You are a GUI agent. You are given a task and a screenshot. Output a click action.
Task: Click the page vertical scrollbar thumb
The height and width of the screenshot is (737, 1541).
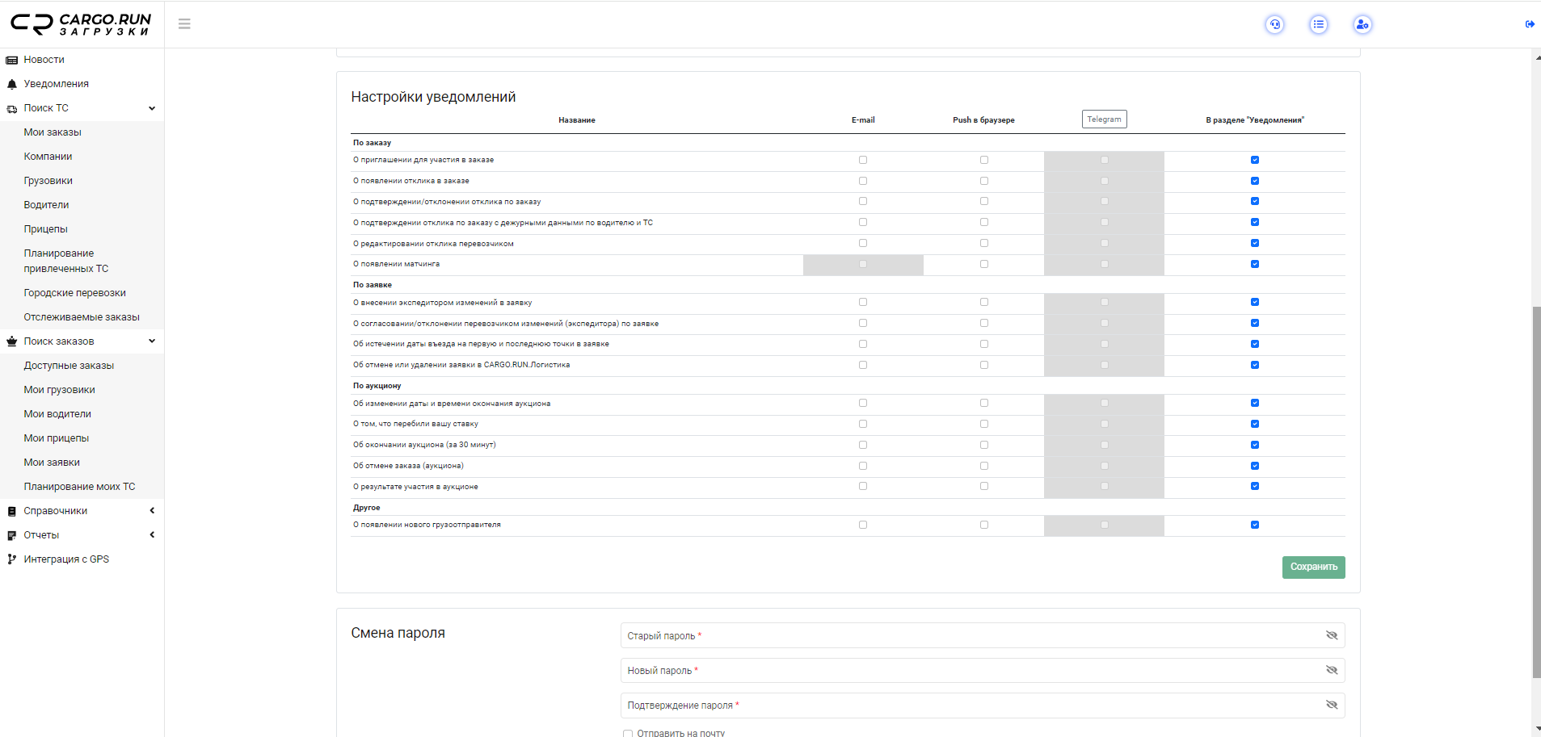coord(1536,492)
